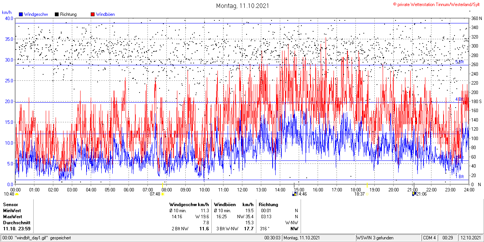
Task: Click the 18:00 time axis label
Action: (356, 190)
